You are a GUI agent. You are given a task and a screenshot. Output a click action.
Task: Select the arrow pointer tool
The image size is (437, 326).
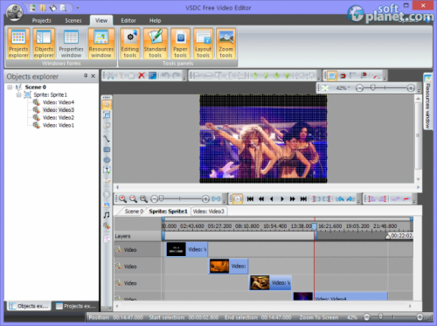[x=107, y=105]
